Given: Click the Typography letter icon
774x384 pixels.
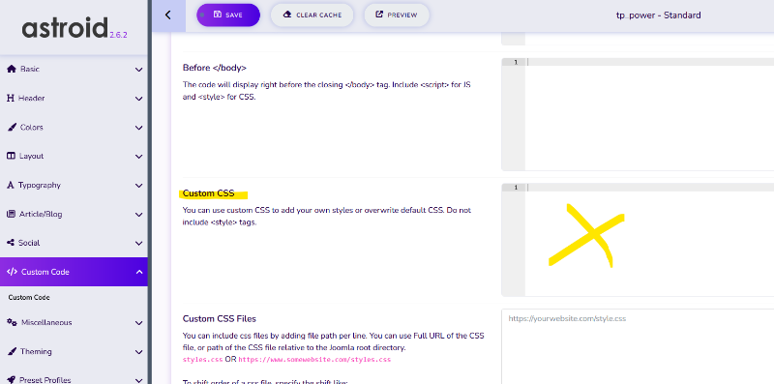Looking at the screenshot, I should [11, 185].
